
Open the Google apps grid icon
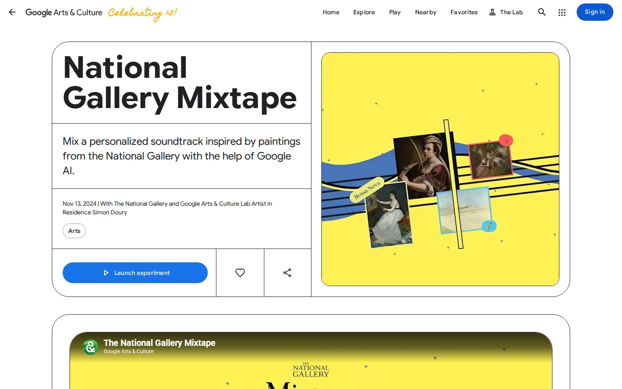[x=562, y=13]
